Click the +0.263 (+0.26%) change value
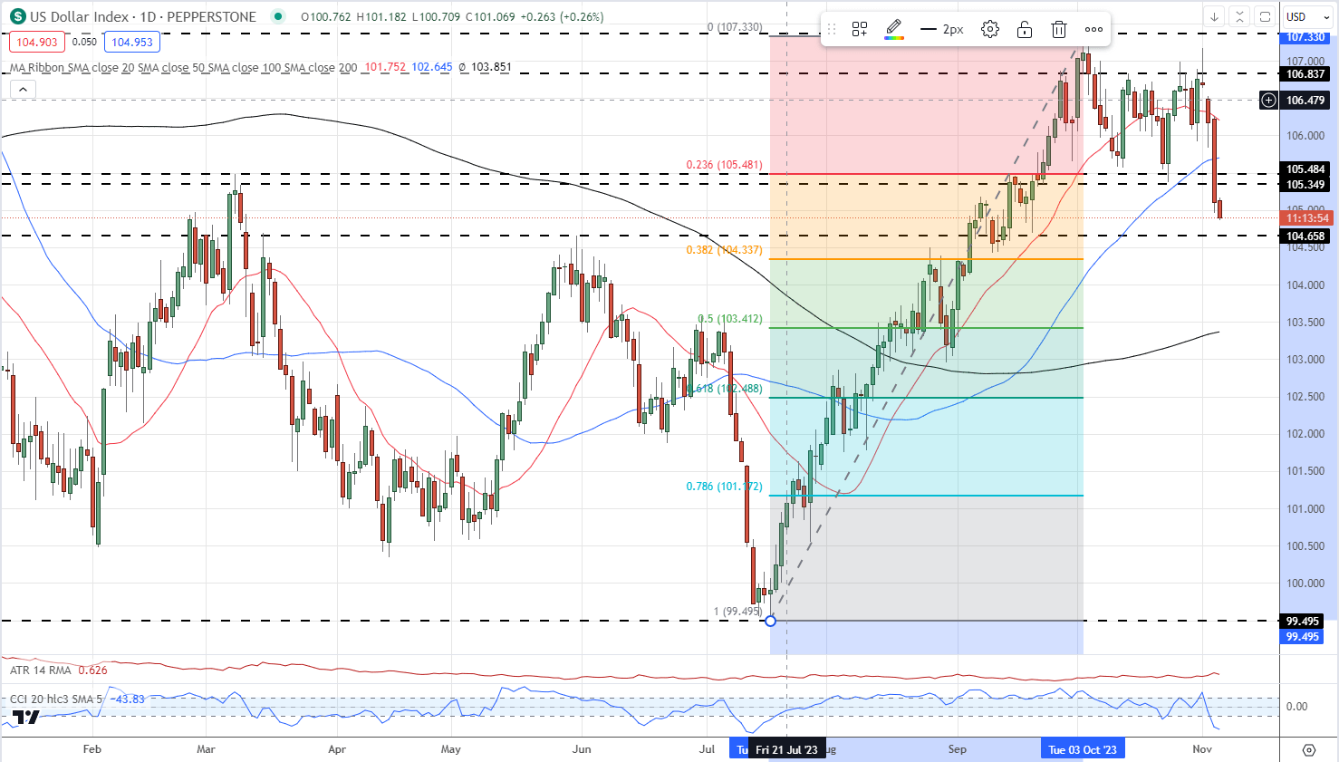 (x=562, y=16)
